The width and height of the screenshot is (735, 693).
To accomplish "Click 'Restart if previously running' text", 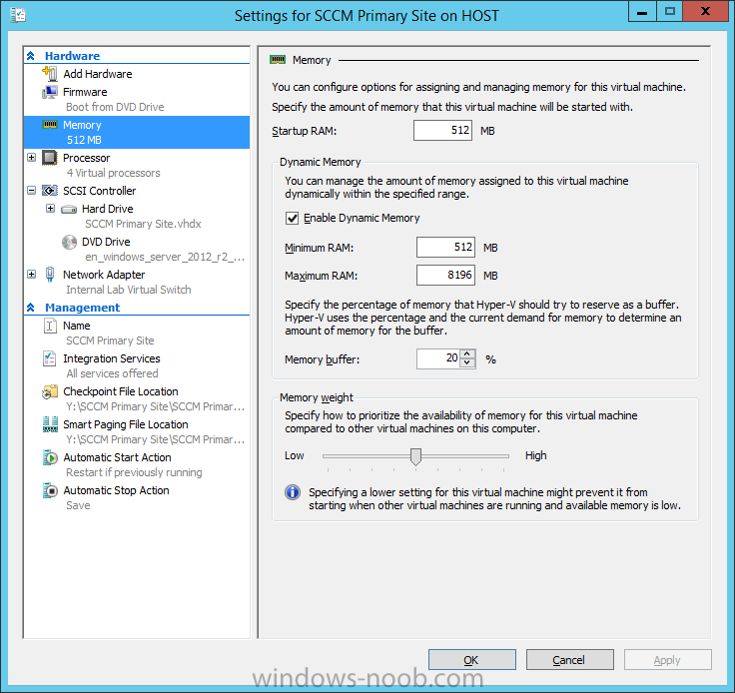I will pos(134,472).
